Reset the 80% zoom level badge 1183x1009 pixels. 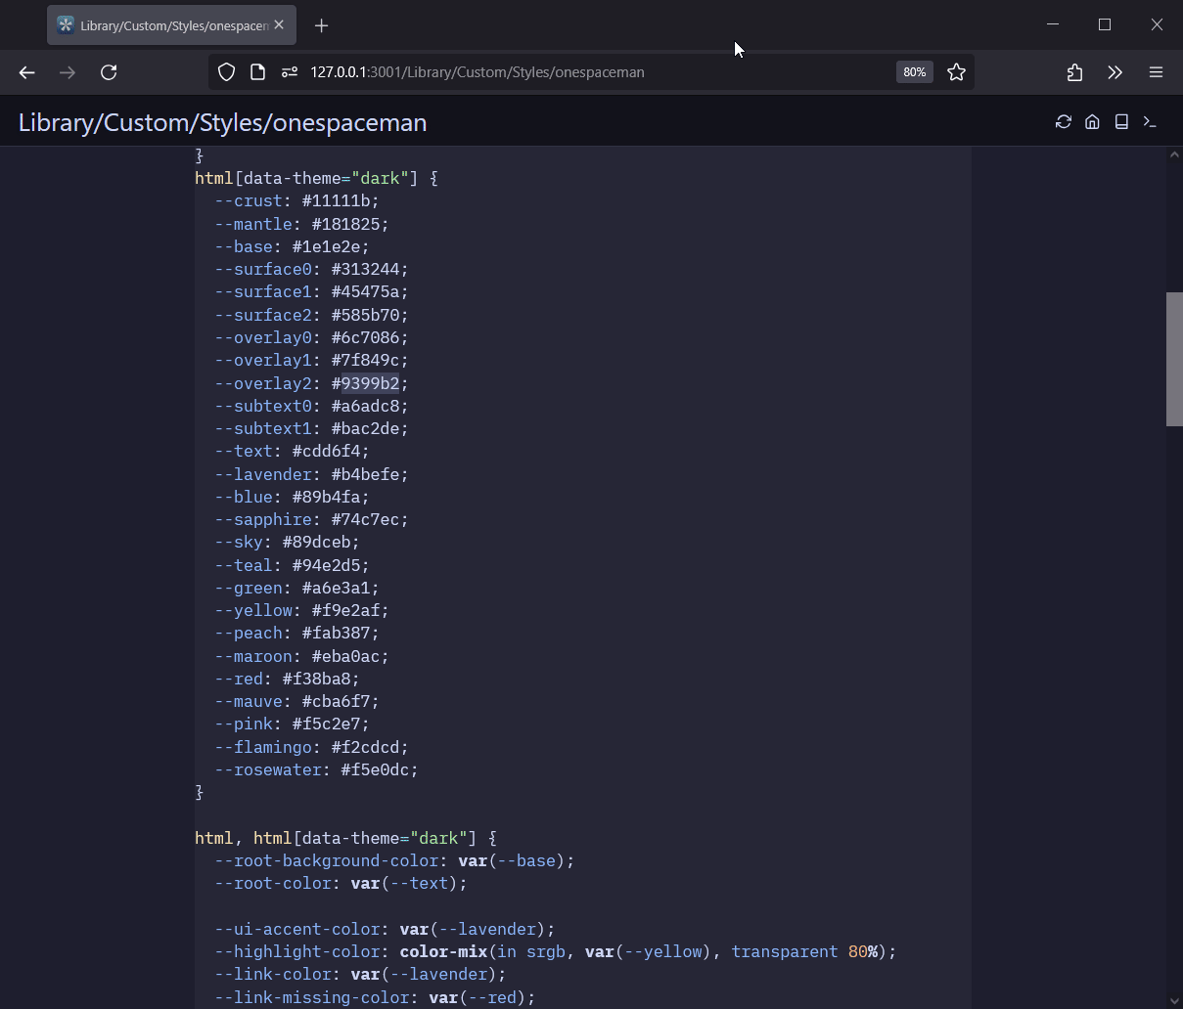[915, 72]
